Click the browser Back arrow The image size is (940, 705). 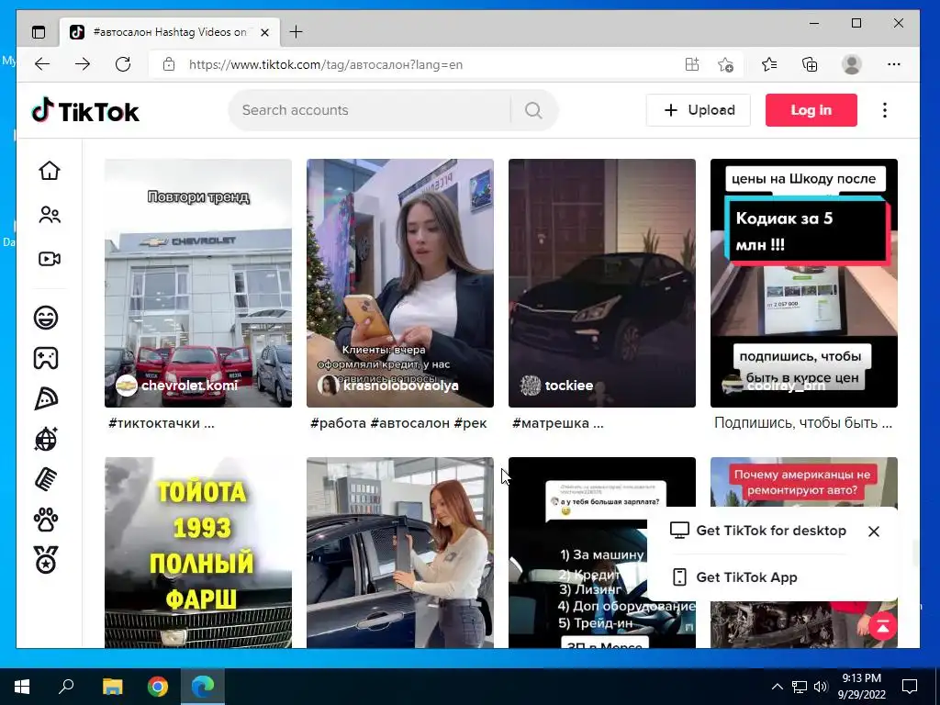coord(42,64)
